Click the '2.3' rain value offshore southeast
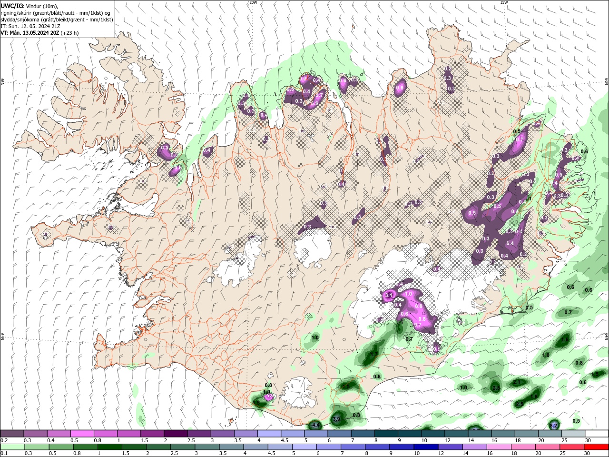 coord(496,388)
